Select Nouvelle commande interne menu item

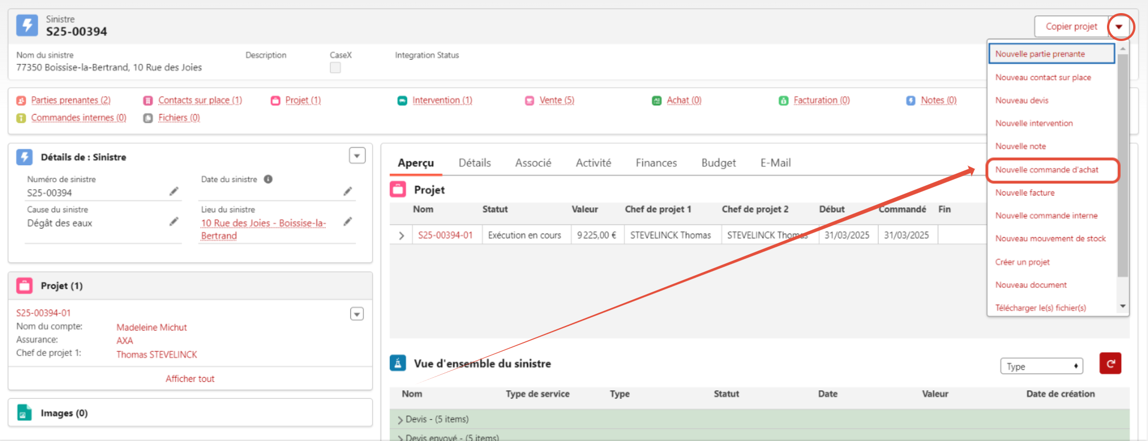(1052, 215)
